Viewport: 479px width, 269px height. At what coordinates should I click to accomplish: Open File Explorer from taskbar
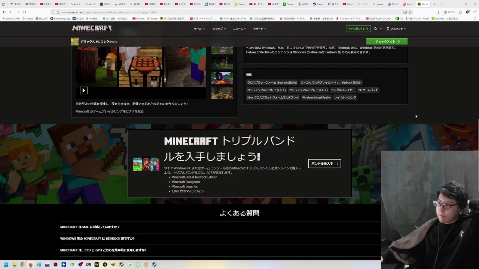point(14,265)
